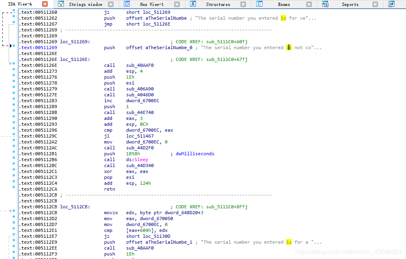Click the push 1Eh at 00511276

119,77
